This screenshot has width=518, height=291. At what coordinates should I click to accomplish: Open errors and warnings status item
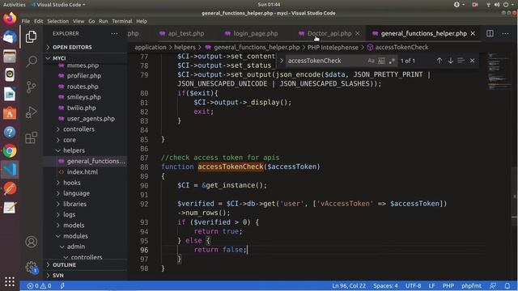39,285
